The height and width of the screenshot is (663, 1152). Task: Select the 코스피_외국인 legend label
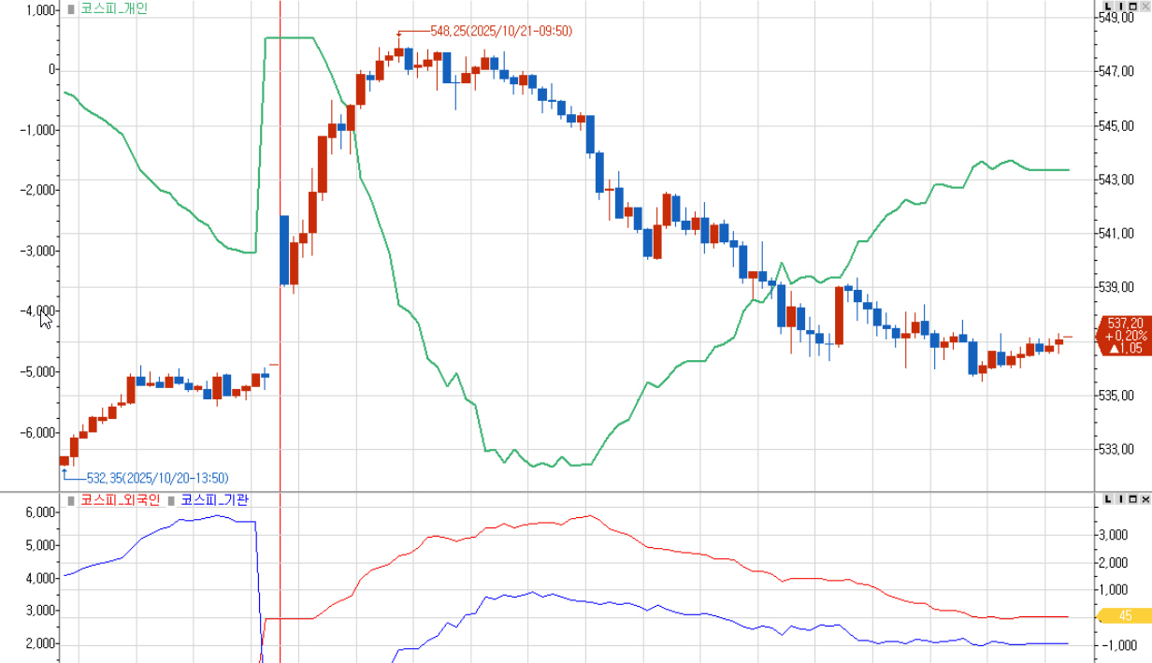coord(120,500)
